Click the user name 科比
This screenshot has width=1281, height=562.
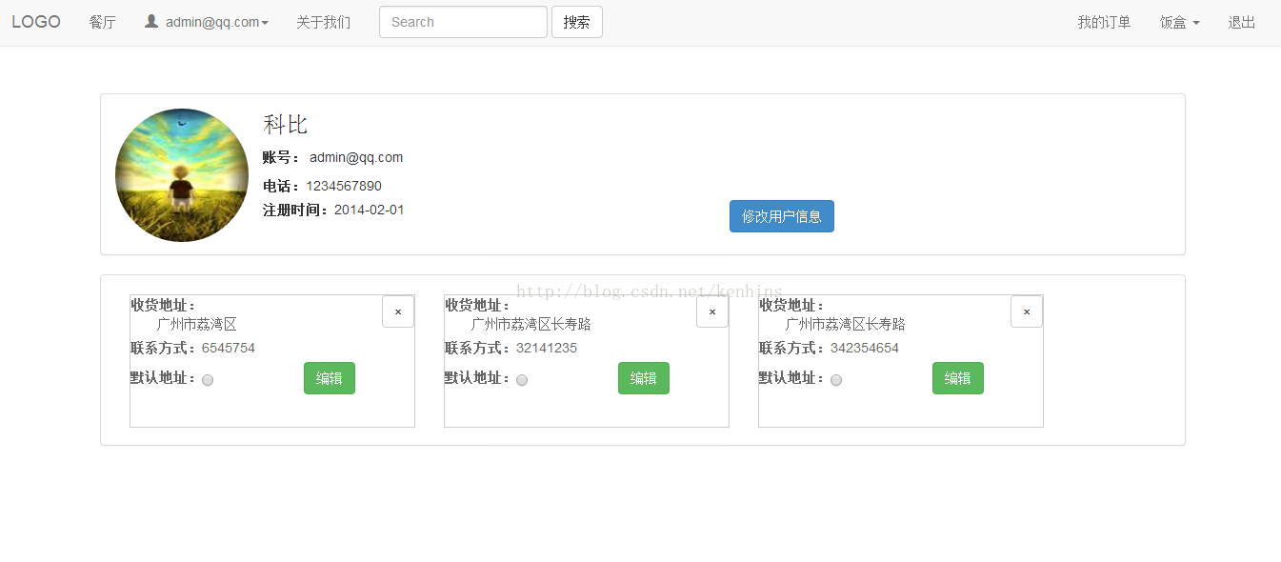[x=286, y=125]
